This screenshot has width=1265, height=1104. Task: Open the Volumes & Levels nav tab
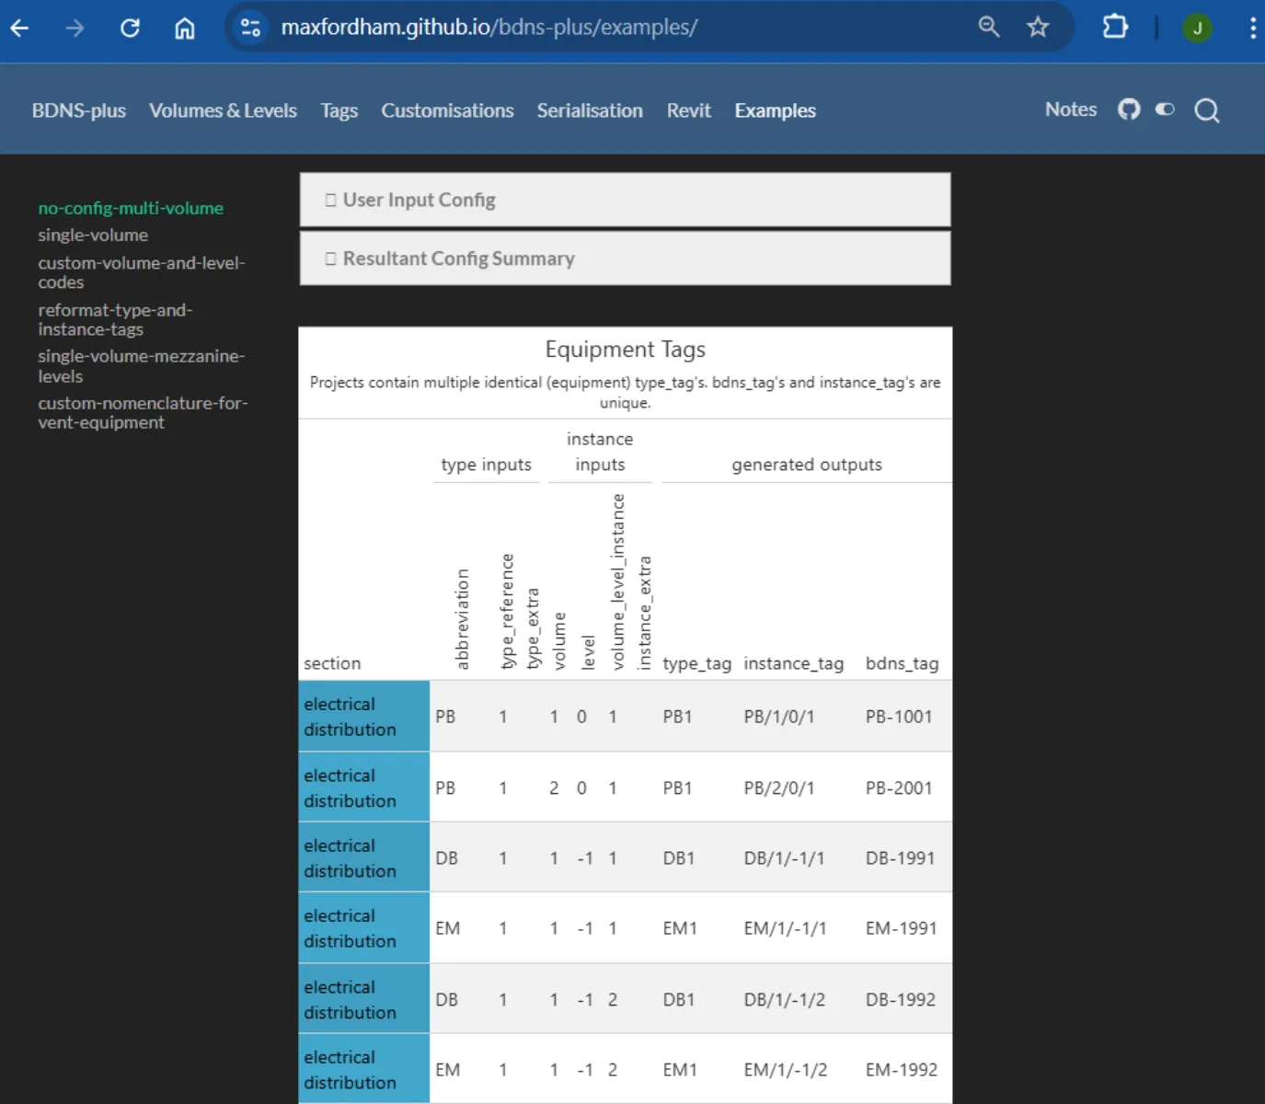223,110
